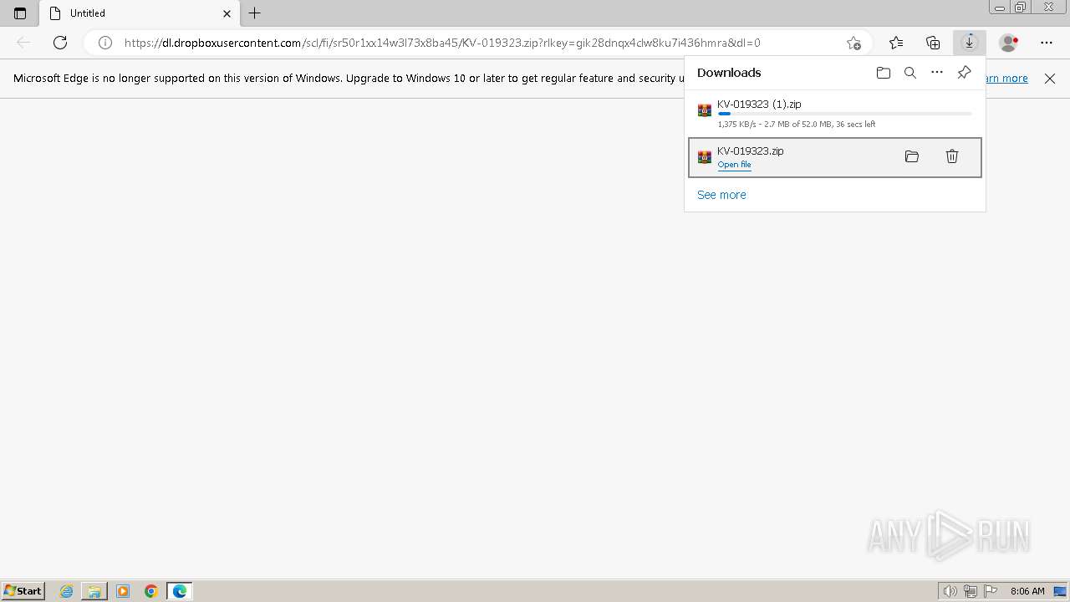Search downloads with magnifier icon

pyautogui.click(x=910, y=73)
